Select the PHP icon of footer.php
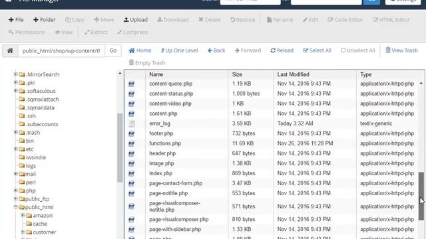426x239 pixels. pyautogui.click(x=132, y=134)
